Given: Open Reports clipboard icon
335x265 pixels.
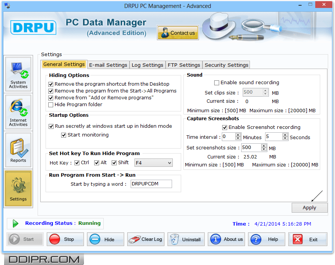Looking at the screenshot, I should pyautogui.click(x=18, y=150).
